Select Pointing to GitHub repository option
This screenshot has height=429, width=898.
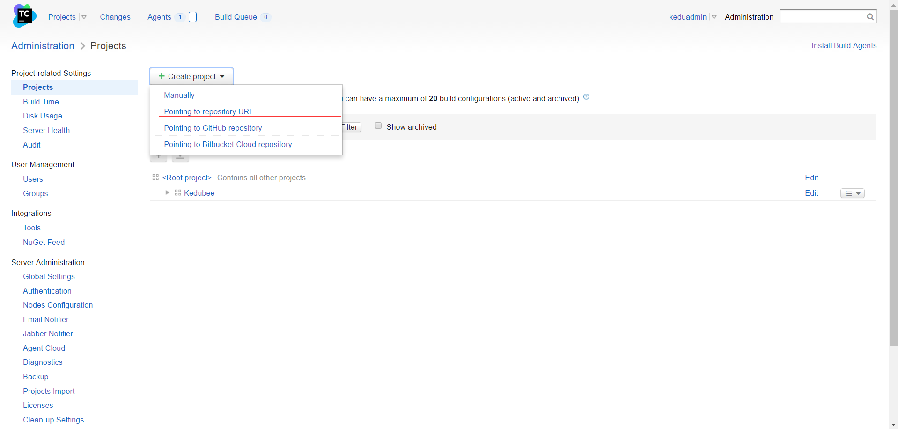coord(213,127)
